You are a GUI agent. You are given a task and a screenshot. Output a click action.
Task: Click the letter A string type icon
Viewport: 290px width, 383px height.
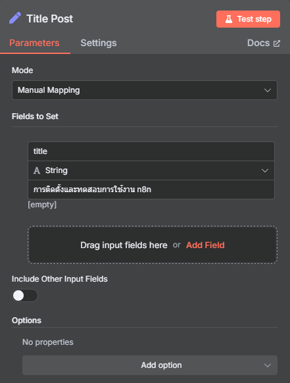[x=37, y=170]
